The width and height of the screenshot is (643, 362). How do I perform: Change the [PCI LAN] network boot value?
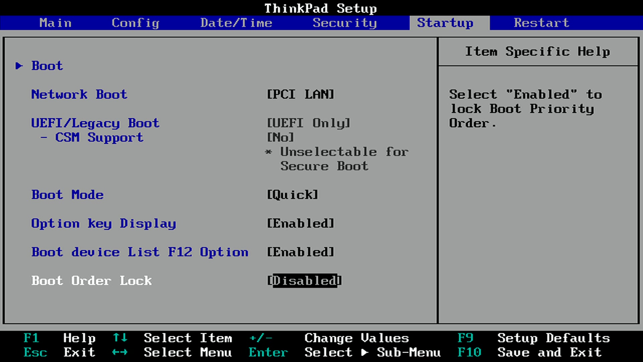point(300,94)
